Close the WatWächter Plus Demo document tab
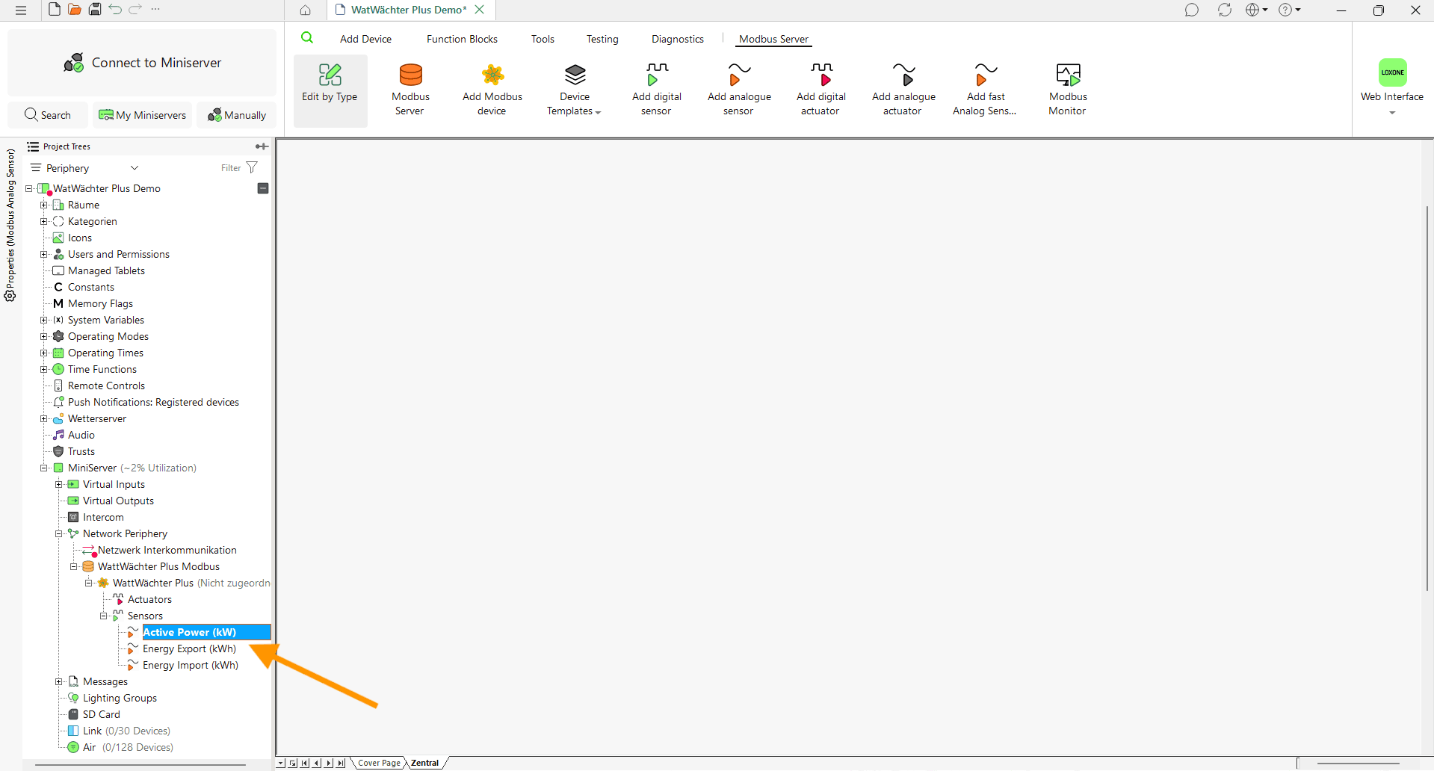1434x771 pixels. (x=480, y=10)
